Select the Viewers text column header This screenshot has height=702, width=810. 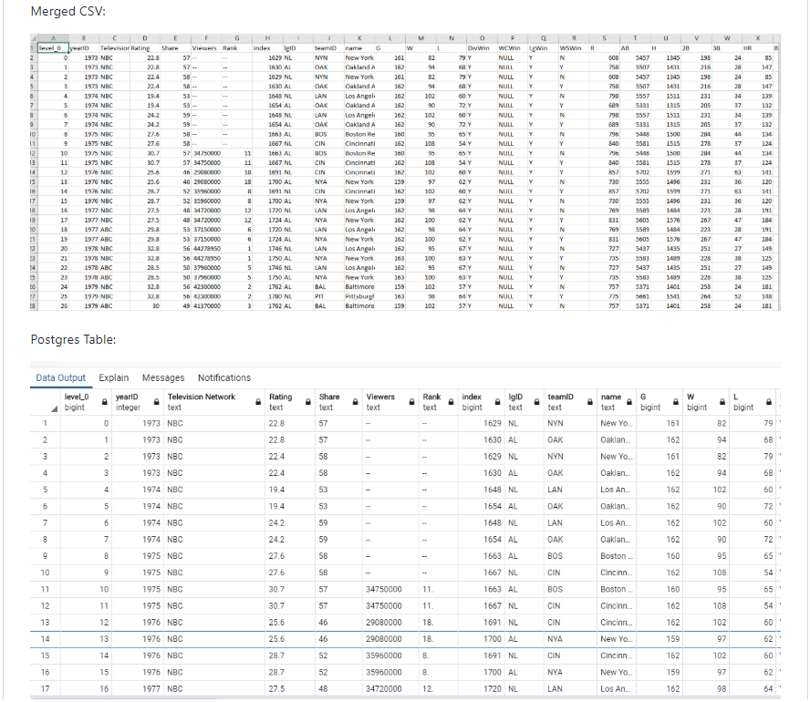[x=390, y=402]
